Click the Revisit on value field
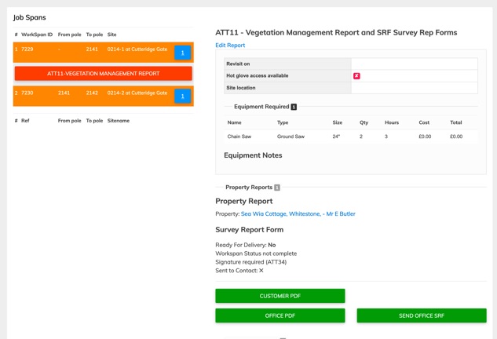 coord(414,64)
